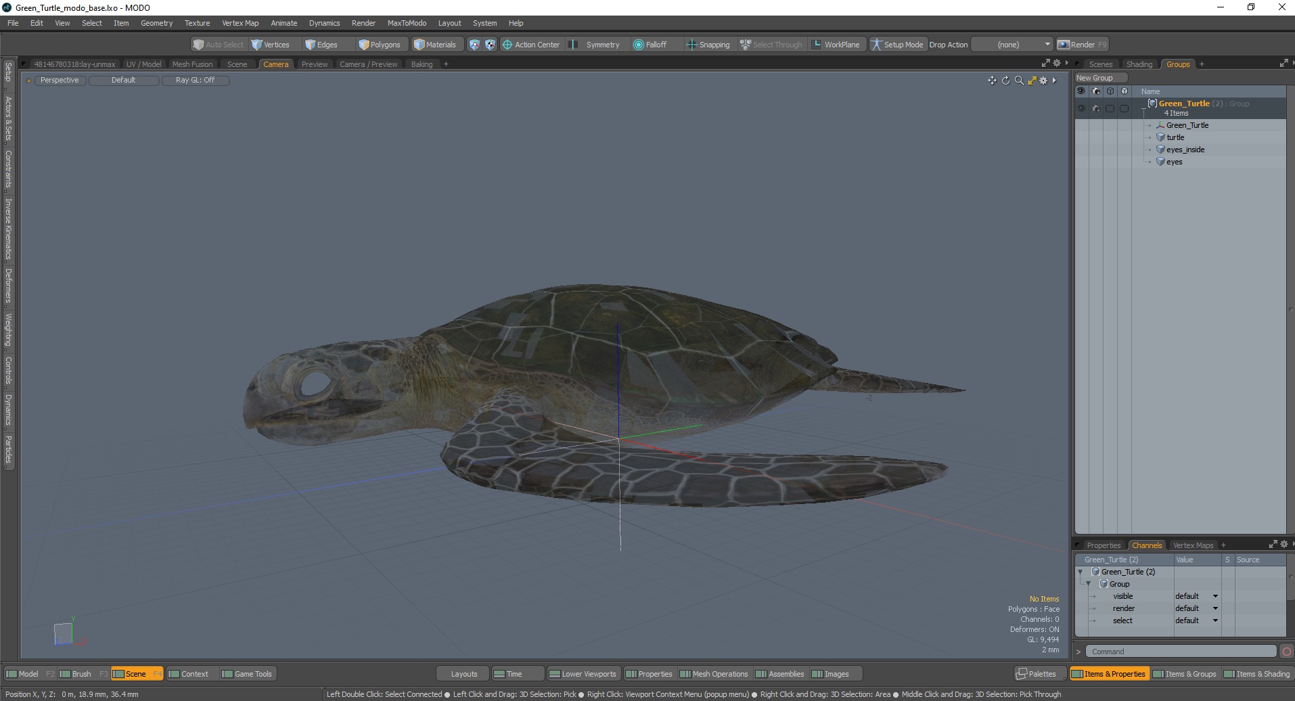Click the Mesh Operations button
The image size is (1295, 701).
(714, 674)
